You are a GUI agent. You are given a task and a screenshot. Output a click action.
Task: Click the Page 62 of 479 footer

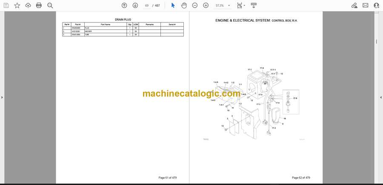[301, 178]
